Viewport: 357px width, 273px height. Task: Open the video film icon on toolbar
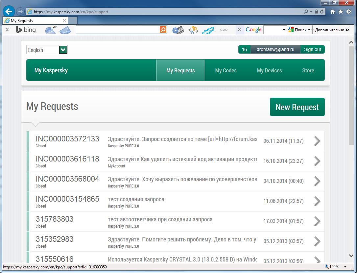[x=178, y=30]
